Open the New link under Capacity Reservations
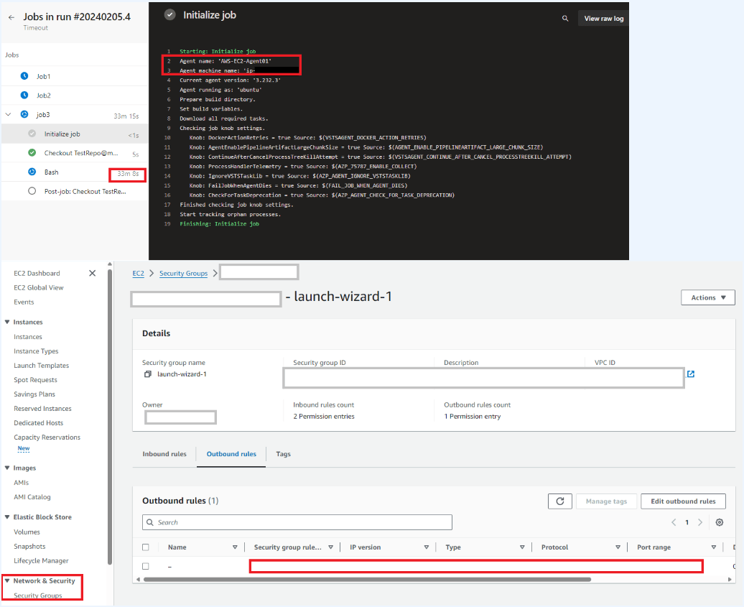Image resolution: width=744 pixels, height=607 pixels. pyautogui.click(x=24, y=448)
